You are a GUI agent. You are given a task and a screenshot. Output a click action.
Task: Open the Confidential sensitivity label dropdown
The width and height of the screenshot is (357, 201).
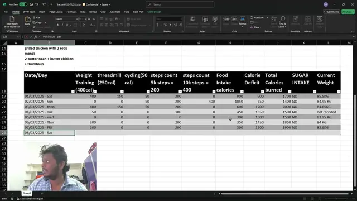(97, 4)
